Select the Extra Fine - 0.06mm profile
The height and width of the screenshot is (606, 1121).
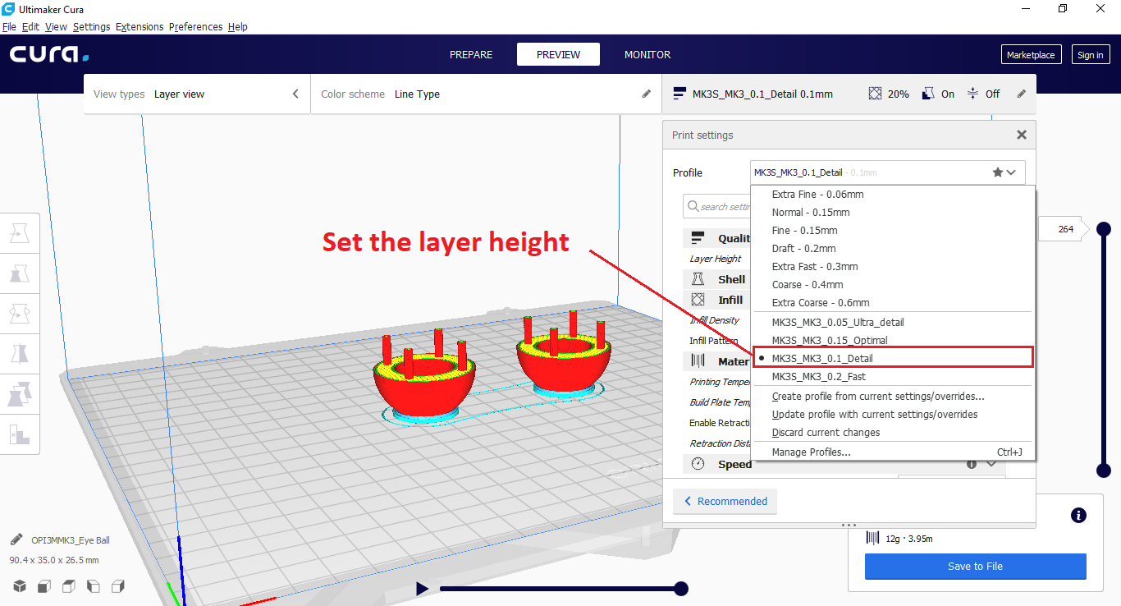[x=894, y=195]
